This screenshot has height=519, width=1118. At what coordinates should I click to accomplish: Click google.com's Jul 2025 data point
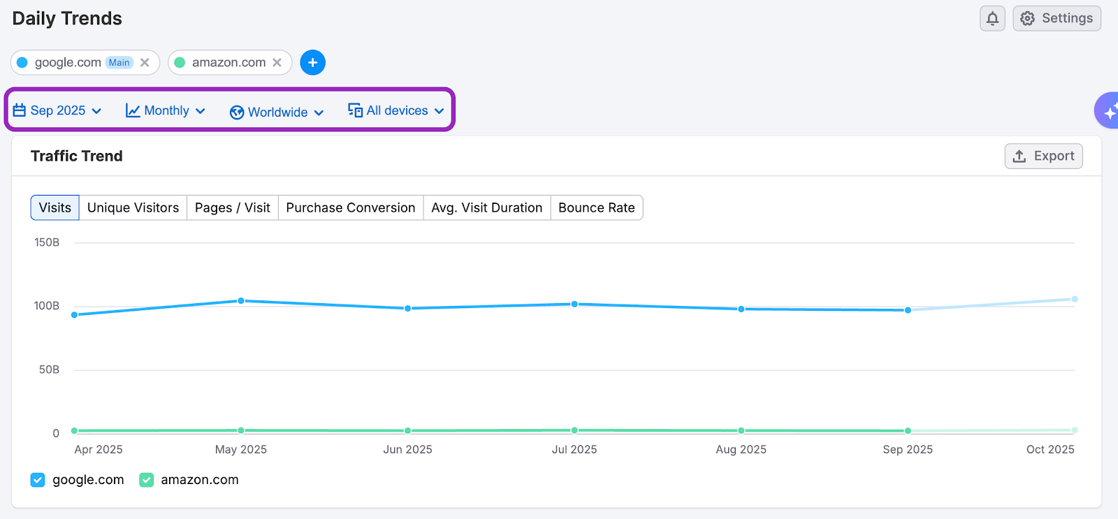pyautogui.click(x=574, y=304)
